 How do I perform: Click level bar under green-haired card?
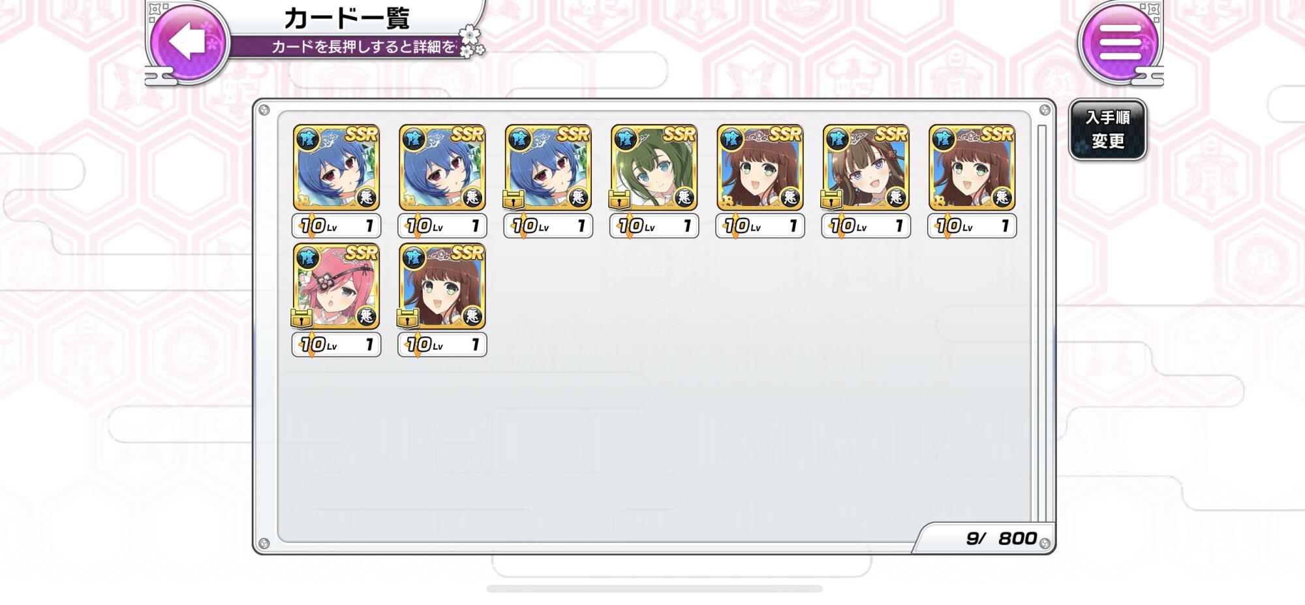coord(654,226)
